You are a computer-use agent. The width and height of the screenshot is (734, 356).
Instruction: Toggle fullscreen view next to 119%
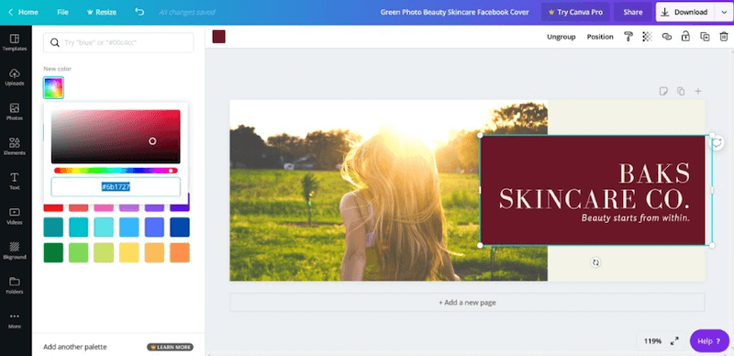tap(674, 341)
